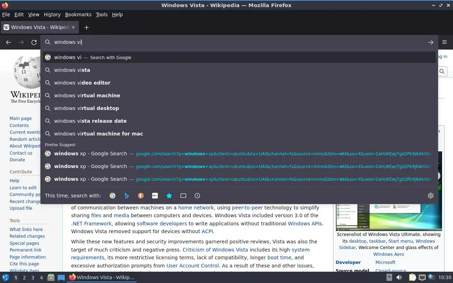
Task: Open the 'Related changes' sidebar link
Action: coord(27,236)
